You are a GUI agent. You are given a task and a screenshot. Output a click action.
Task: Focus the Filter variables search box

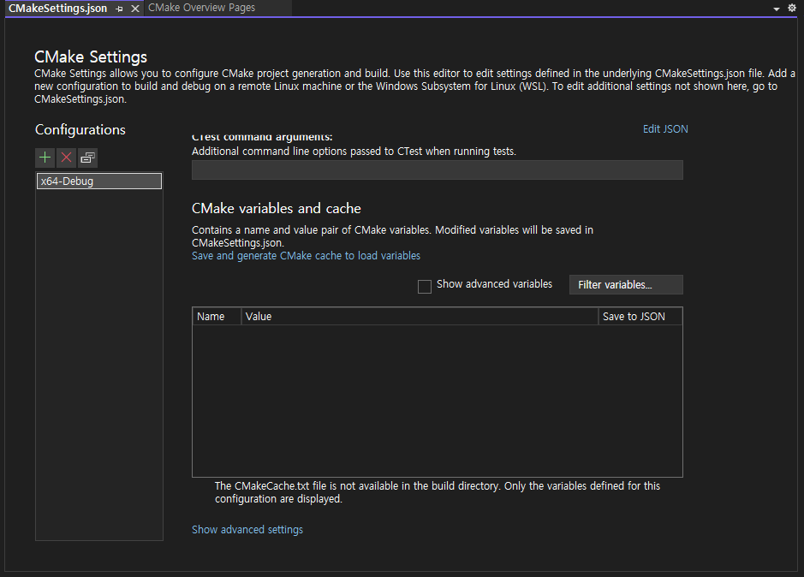pyautogui.click(x=625, y=285)
